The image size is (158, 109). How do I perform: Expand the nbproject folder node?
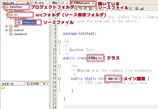pyautogui.click(x=7, y=11)
